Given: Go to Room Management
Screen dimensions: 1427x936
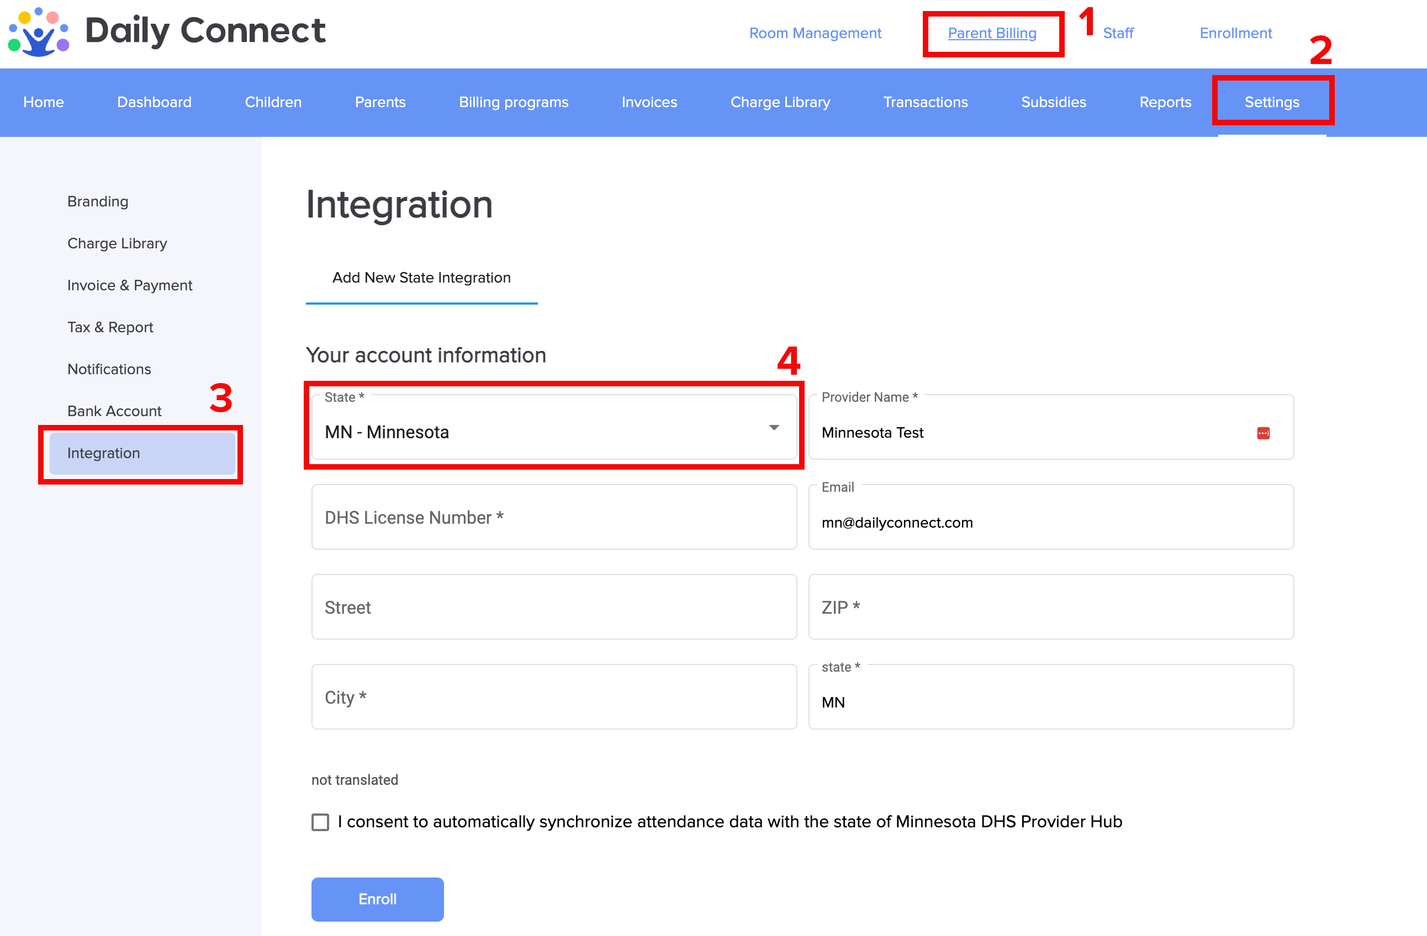Looking at the screenshot, I should coord(815,34).
